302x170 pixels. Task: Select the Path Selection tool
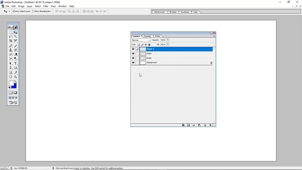pos(10,63)
